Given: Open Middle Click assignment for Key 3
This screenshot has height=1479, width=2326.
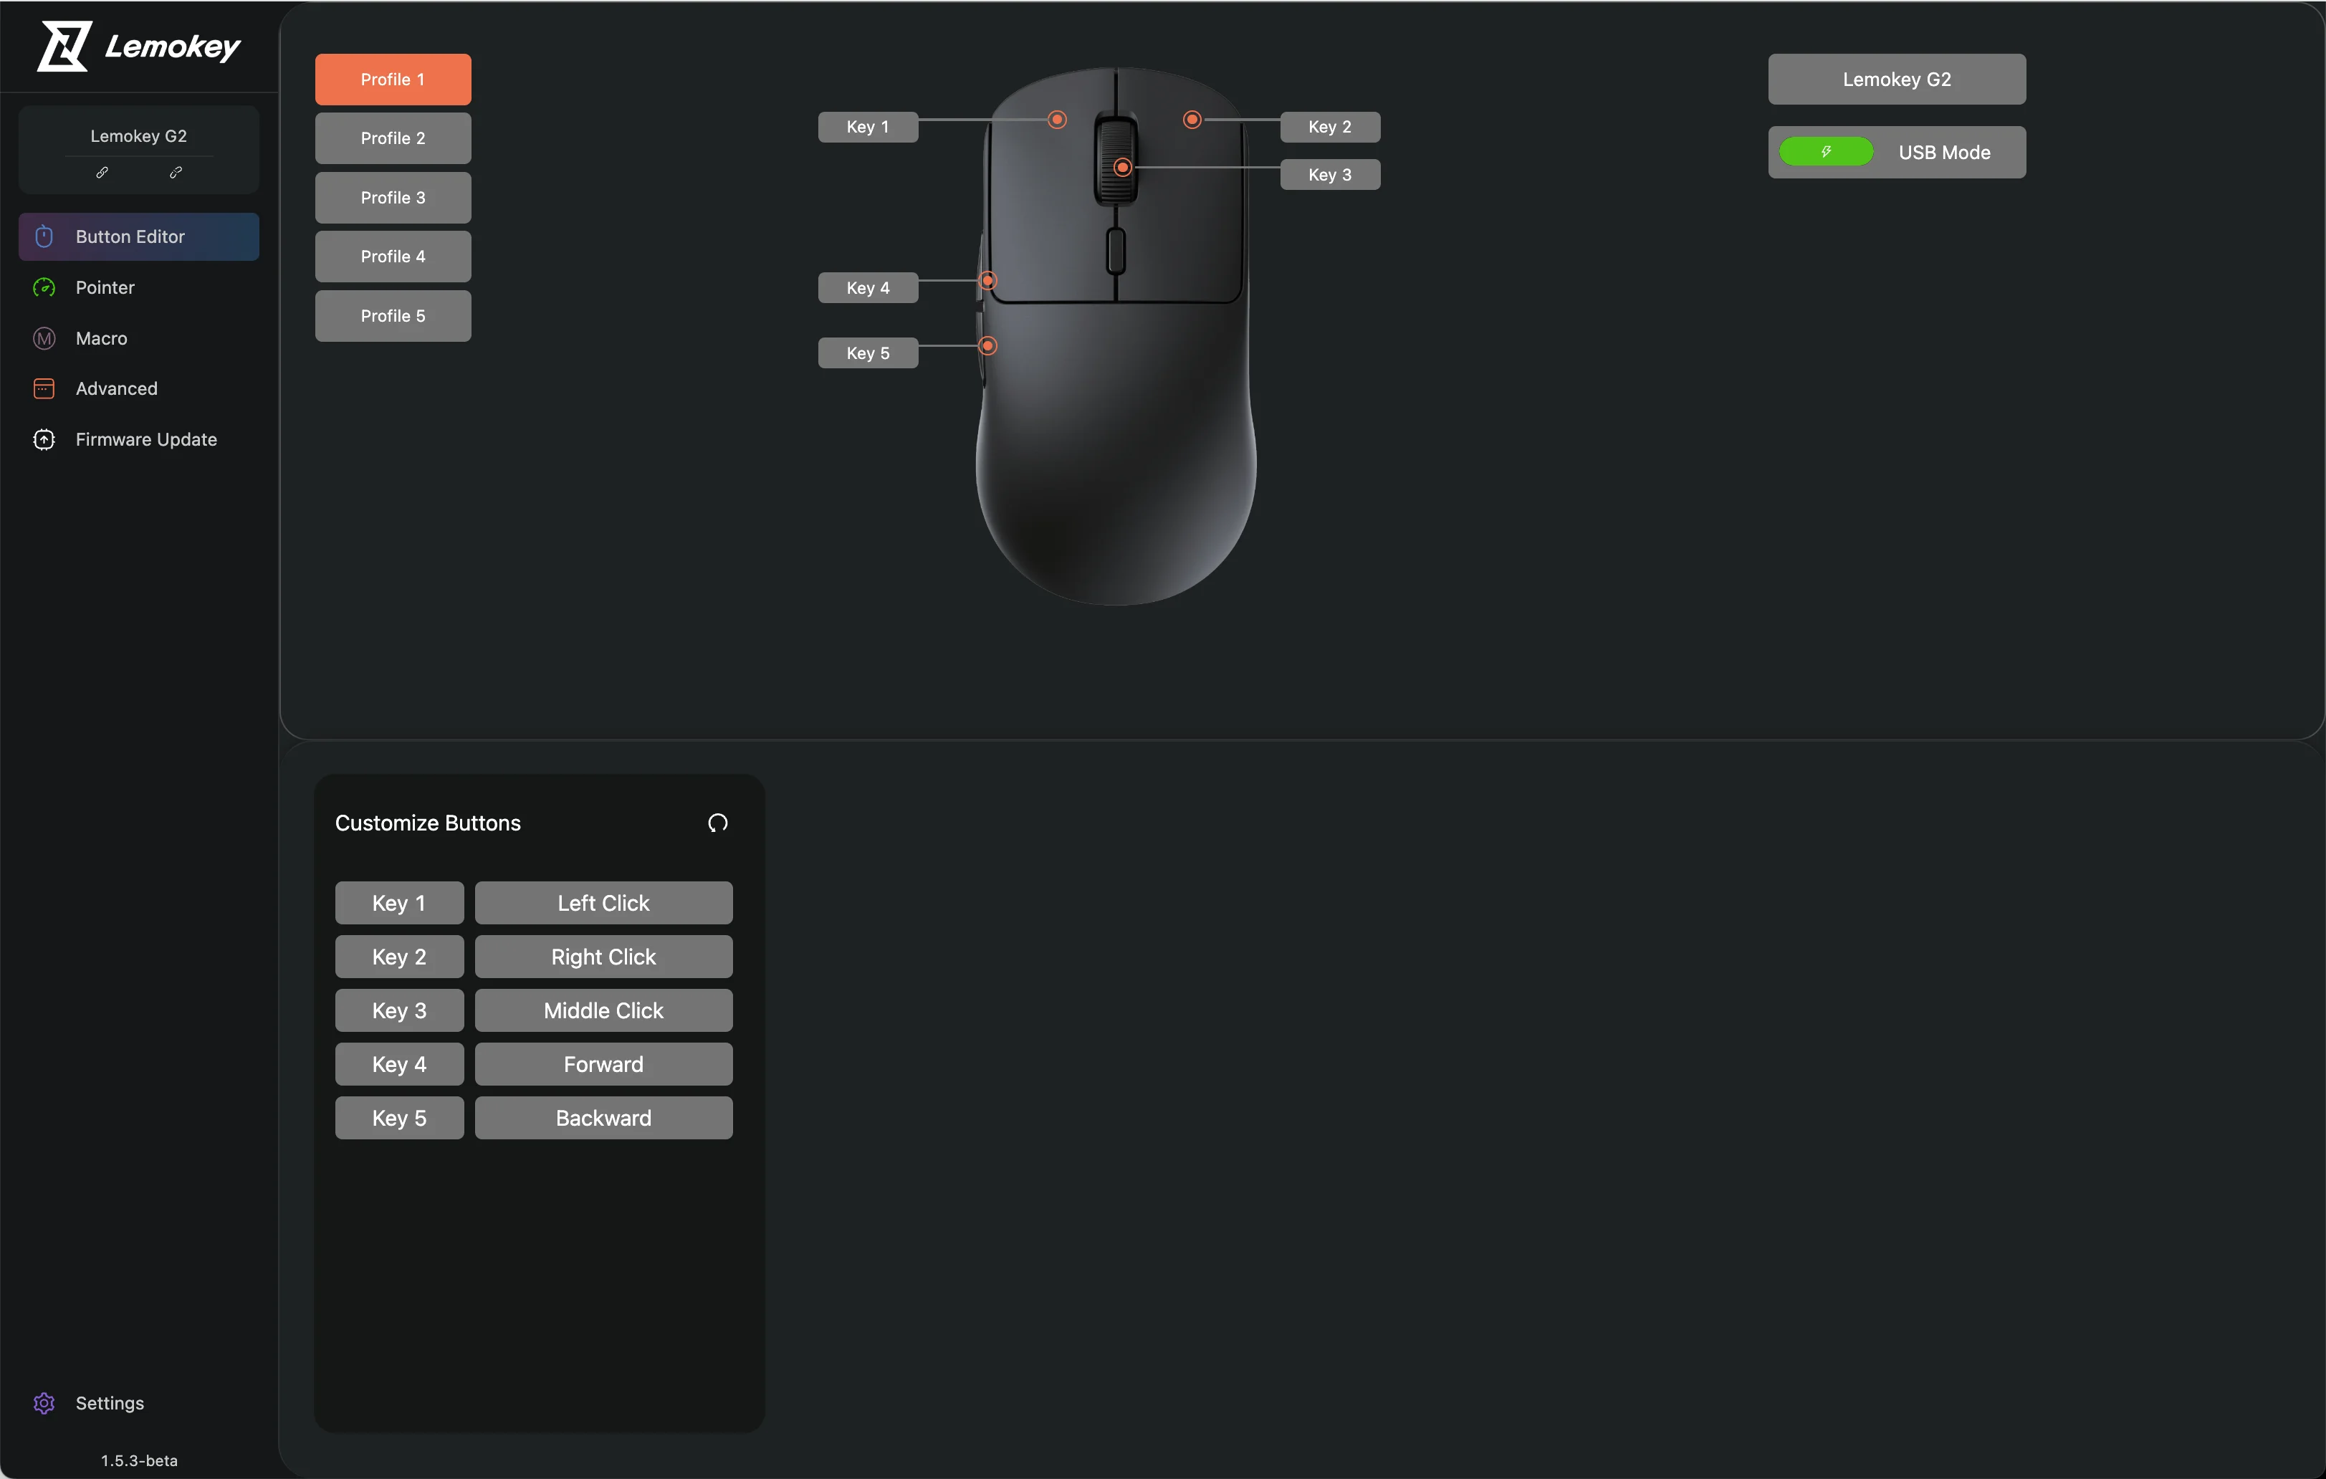Looking at the screenshot, I should tap(604, 1010).
